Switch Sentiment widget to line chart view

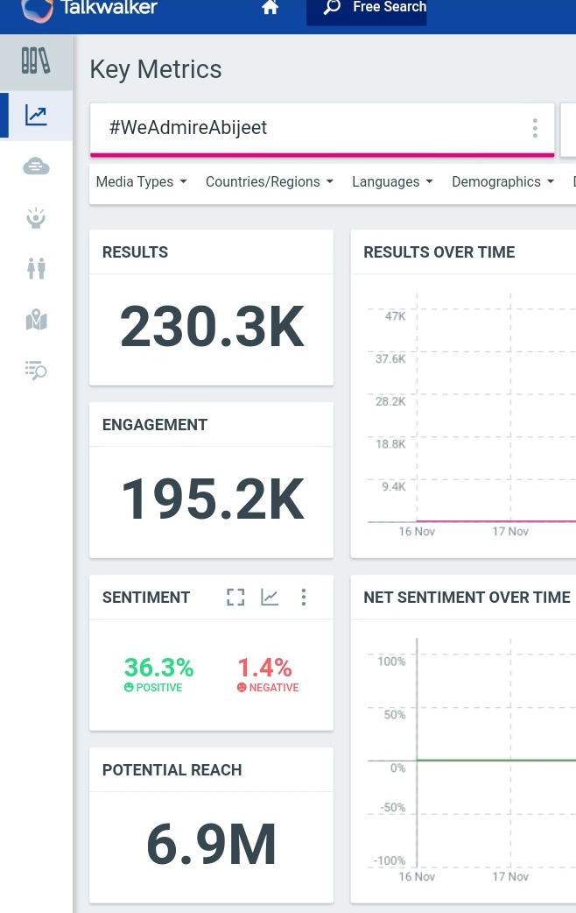click(x=270, y=597)
